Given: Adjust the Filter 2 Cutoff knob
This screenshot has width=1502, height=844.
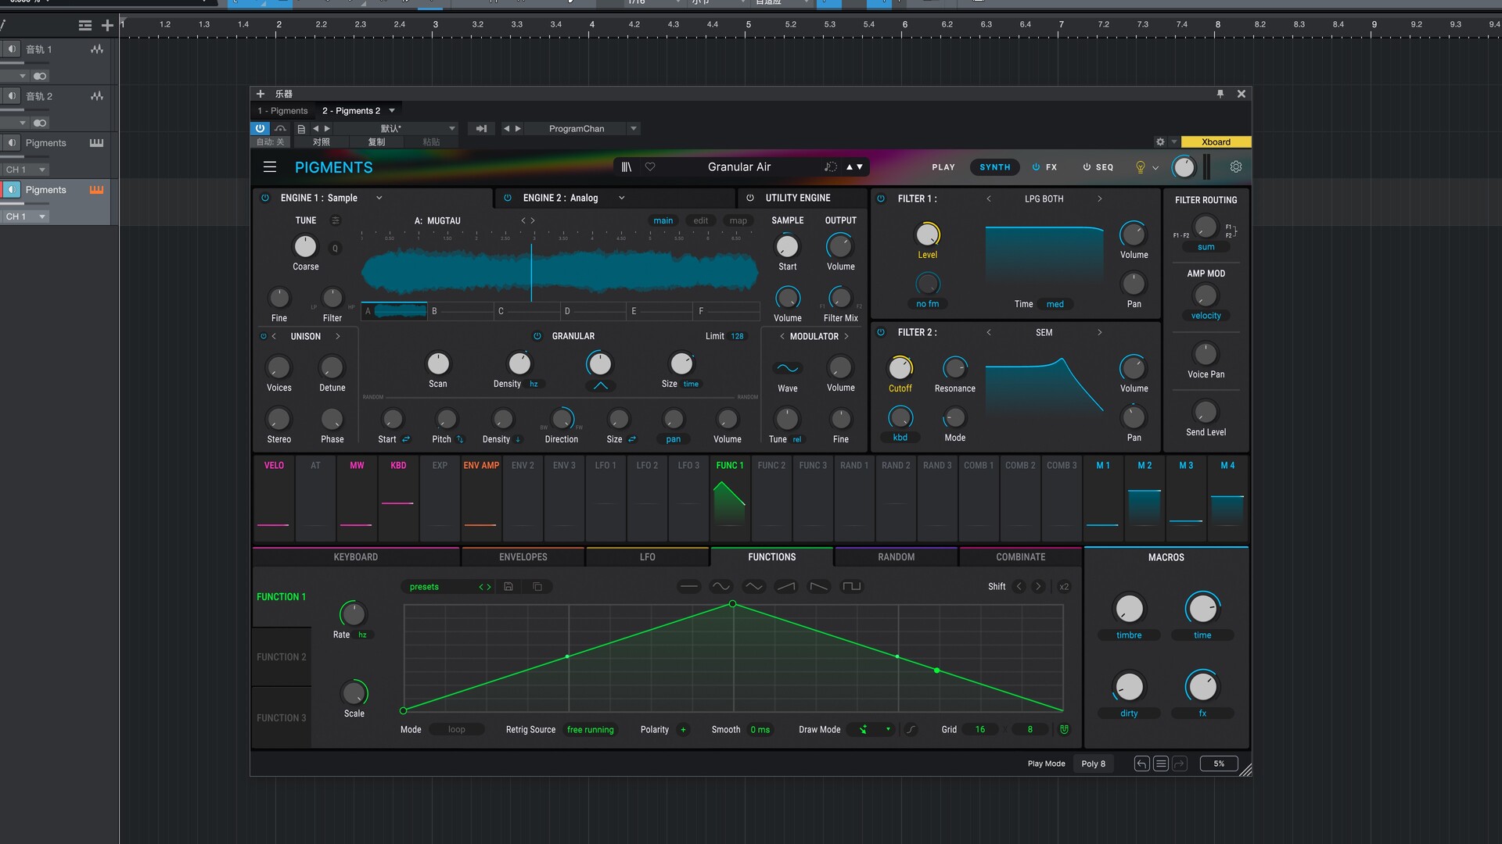Looking at the screenshot, I should [900, 367].
